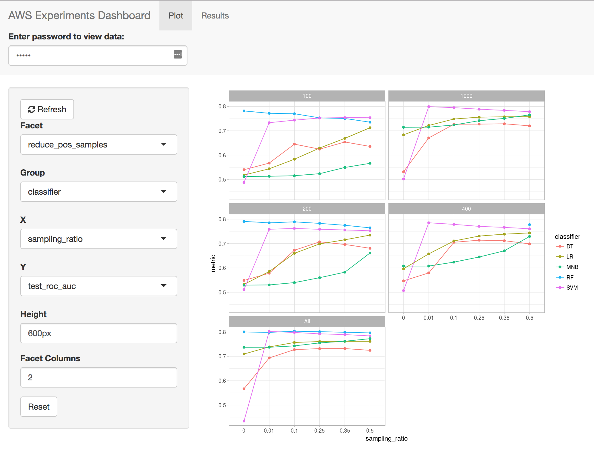The image size is (594, 458).
Task: Click the MNB legend color marker
Action: tap(559, 267)
